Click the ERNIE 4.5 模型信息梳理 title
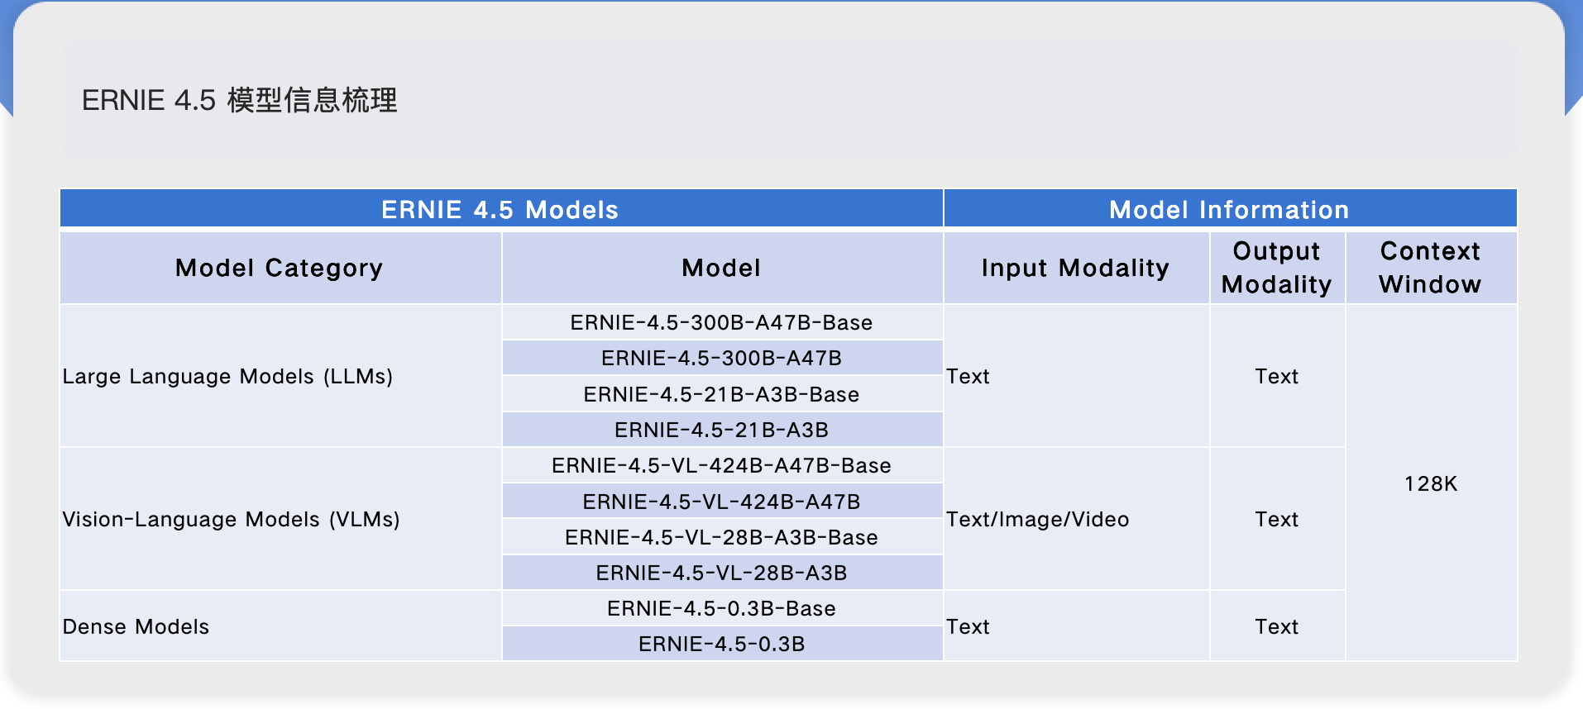Screen dimensions: 1583x709 pyautogui.click(x=239, y=100)
